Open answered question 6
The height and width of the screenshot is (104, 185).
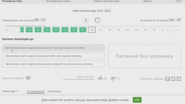56,30
